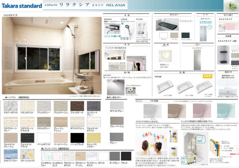Image resolution: width=239 pixels, height=168 pixels.
Task: Click the キープクリーンドア label
Action: pyautogui.click(x=206, y=22)
